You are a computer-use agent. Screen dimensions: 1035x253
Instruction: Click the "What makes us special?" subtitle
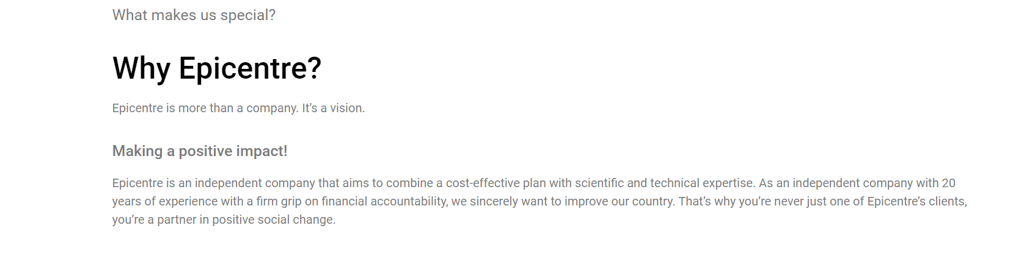pos(194,15)
